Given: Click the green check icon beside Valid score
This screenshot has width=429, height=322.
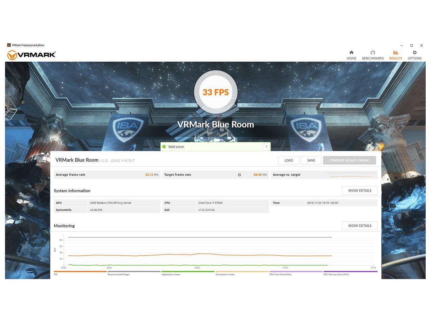Looking at the screenshot, I should pyautogui.click(x=164, y=147).
